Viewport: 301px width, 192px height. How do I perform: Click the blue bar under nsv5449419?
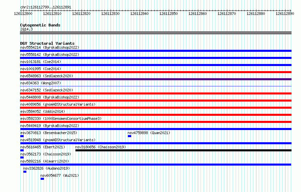(156, 129)
